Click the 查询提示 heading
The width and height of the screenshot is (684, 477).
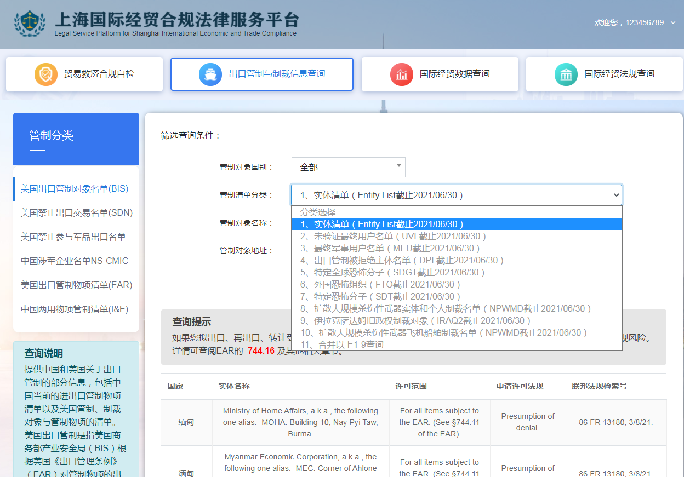(x=191, y=321)
